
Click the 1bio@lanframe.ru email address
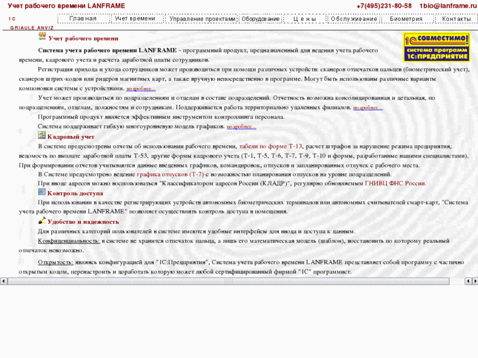(448, 6)
